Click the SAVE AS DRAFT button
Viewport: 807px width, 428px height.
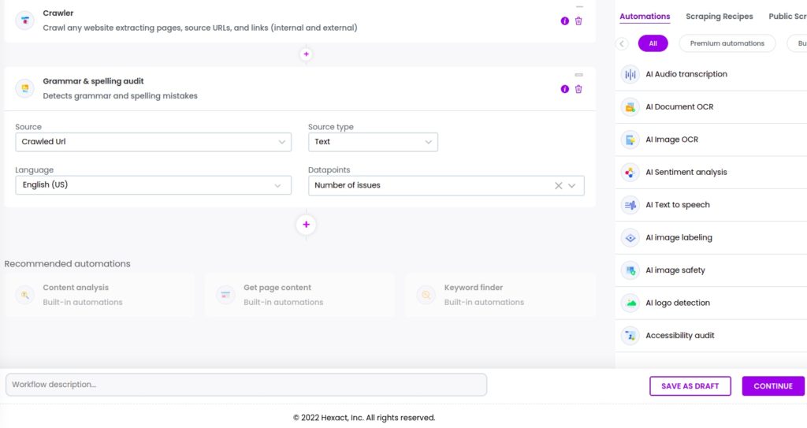(x=690, y=385)
